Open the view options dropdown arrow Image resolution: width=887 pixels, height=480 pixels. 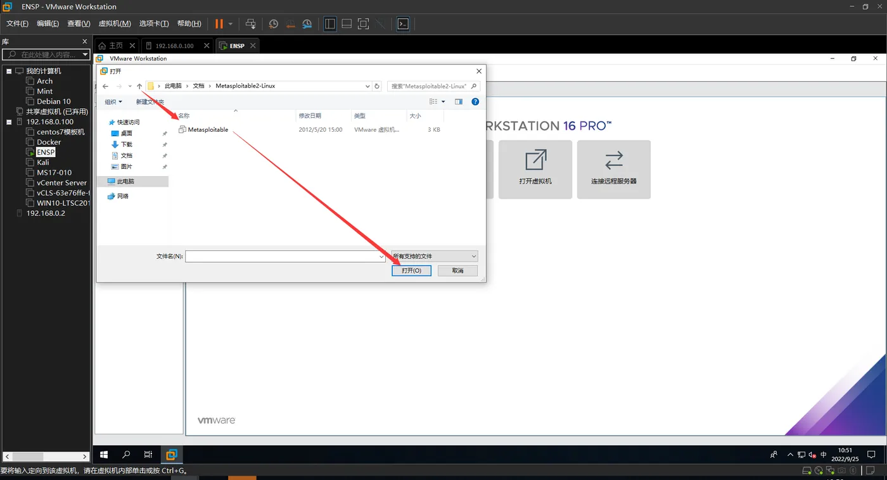click(443, 102)
